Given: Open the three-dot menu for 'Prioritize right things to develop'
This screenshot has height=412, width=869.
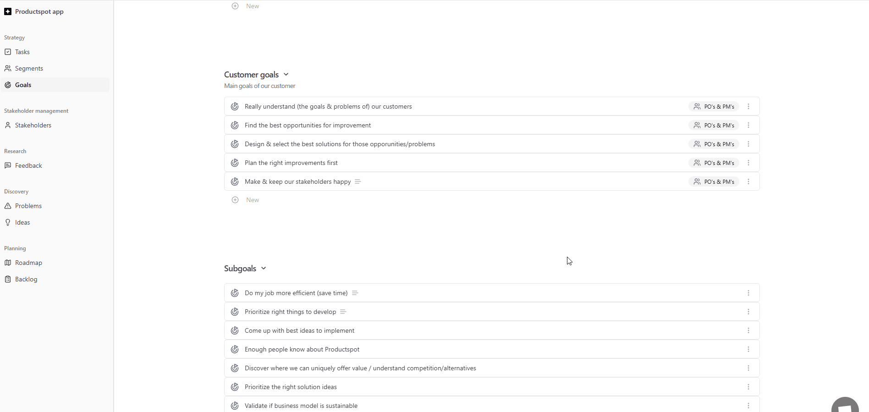Looking at the screenshot, I should (748, 312).
